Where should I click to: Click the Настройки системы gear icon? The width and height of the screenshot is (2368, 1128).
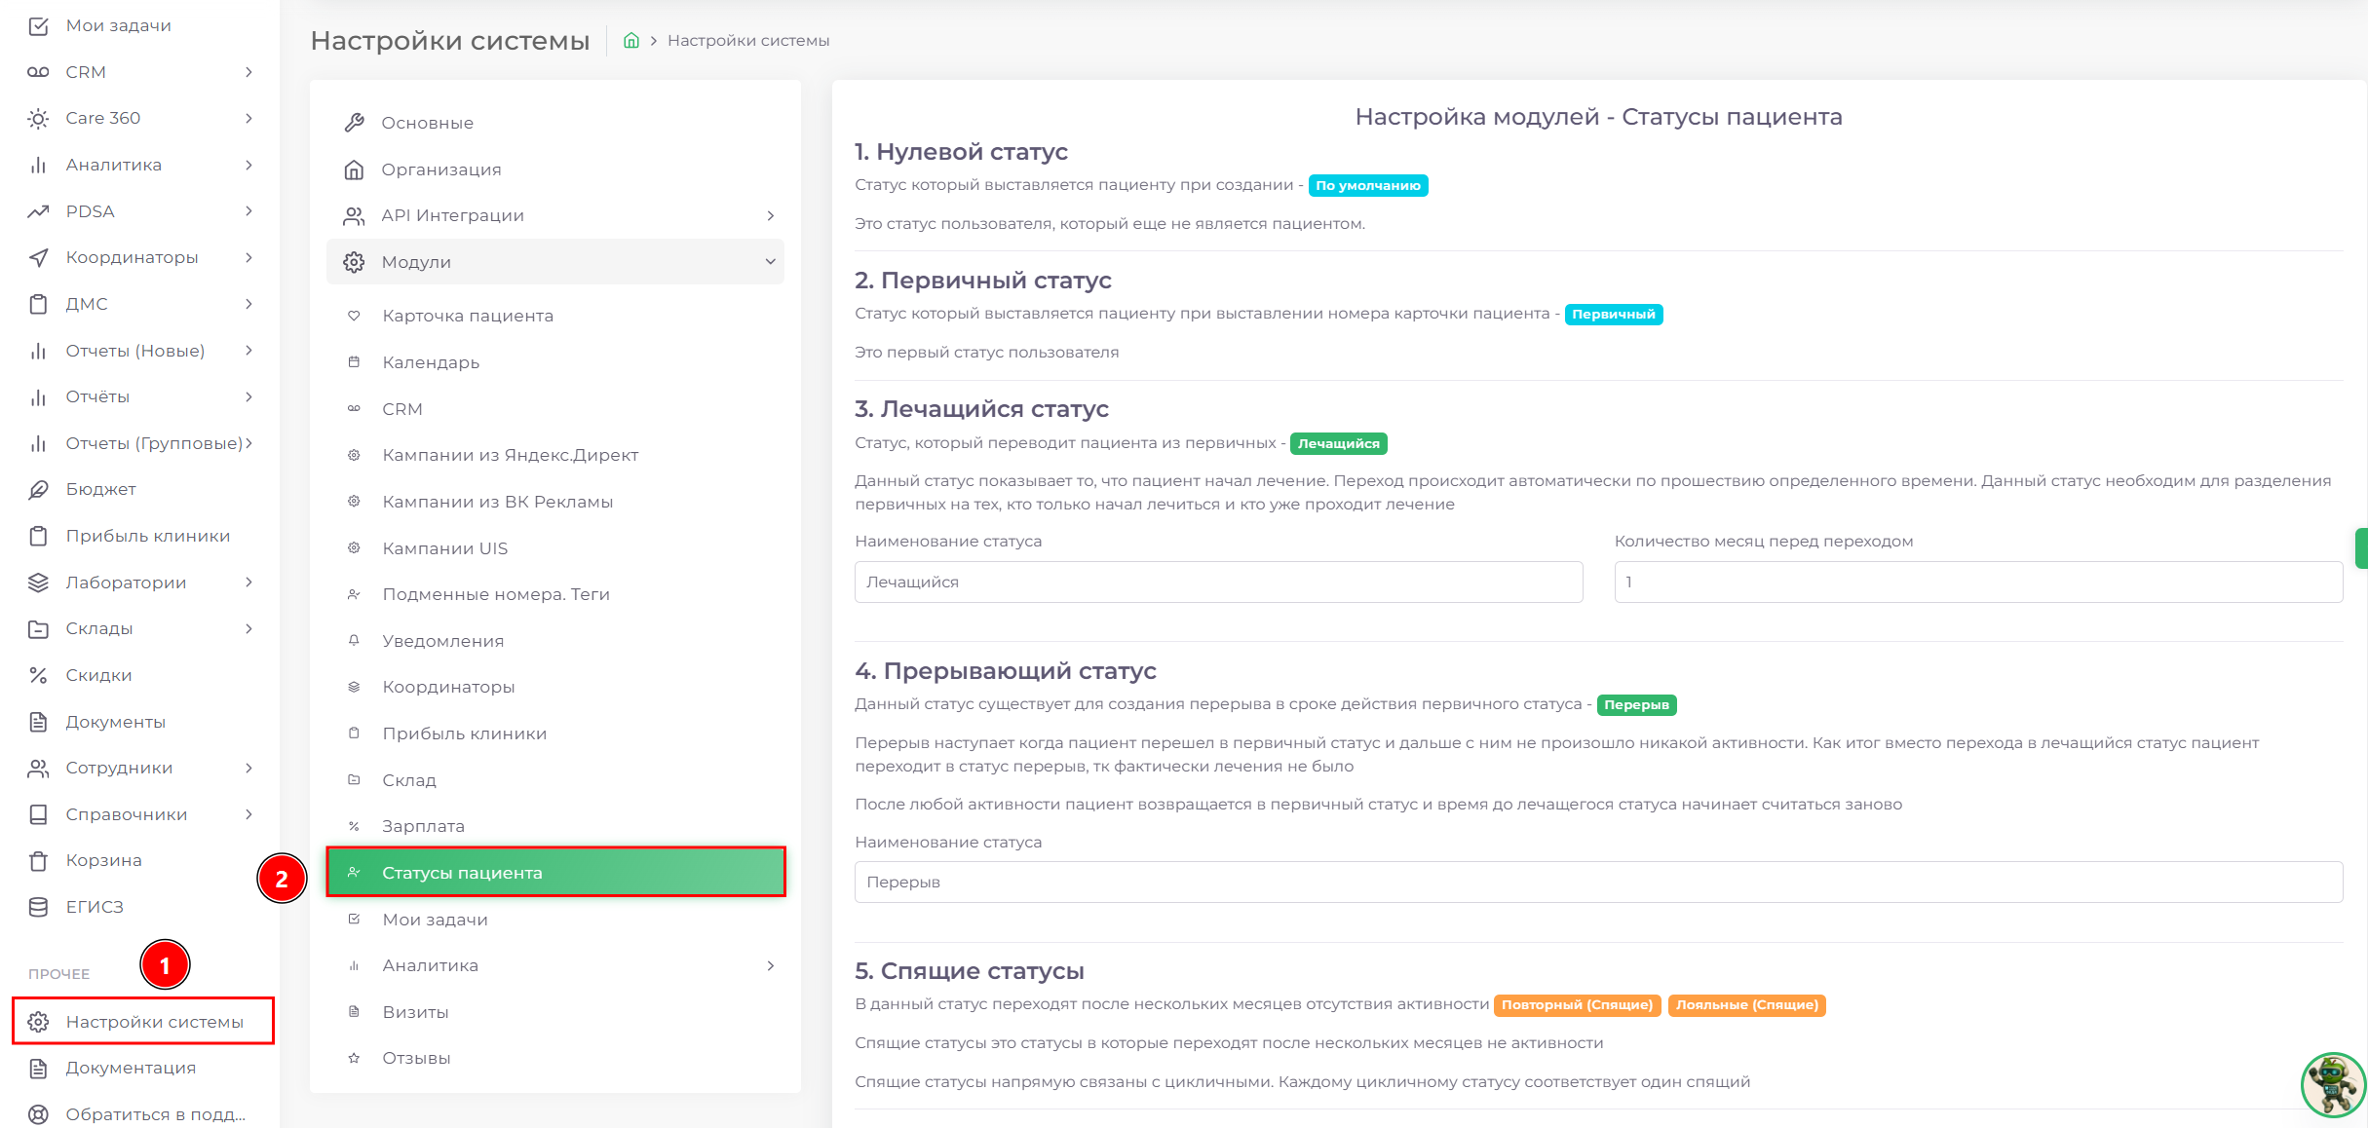[38, 1022]
